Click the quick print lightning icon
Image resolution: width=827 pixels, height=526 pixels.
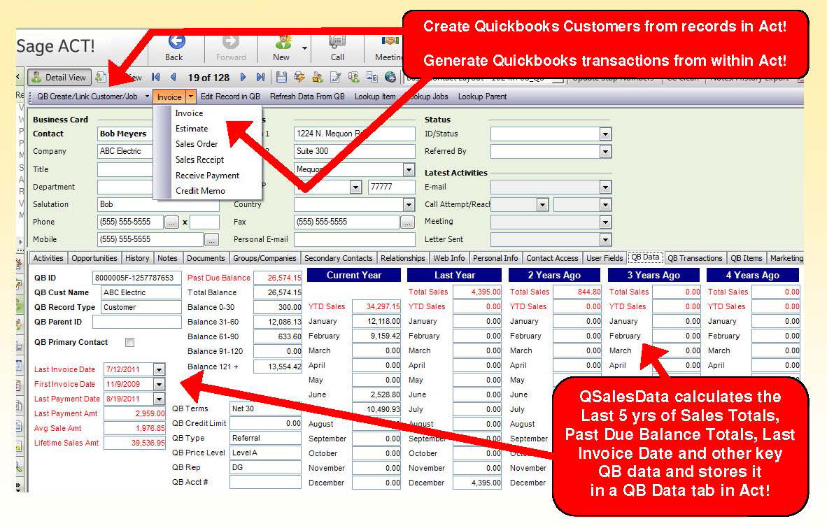click(x=299, y=78)
